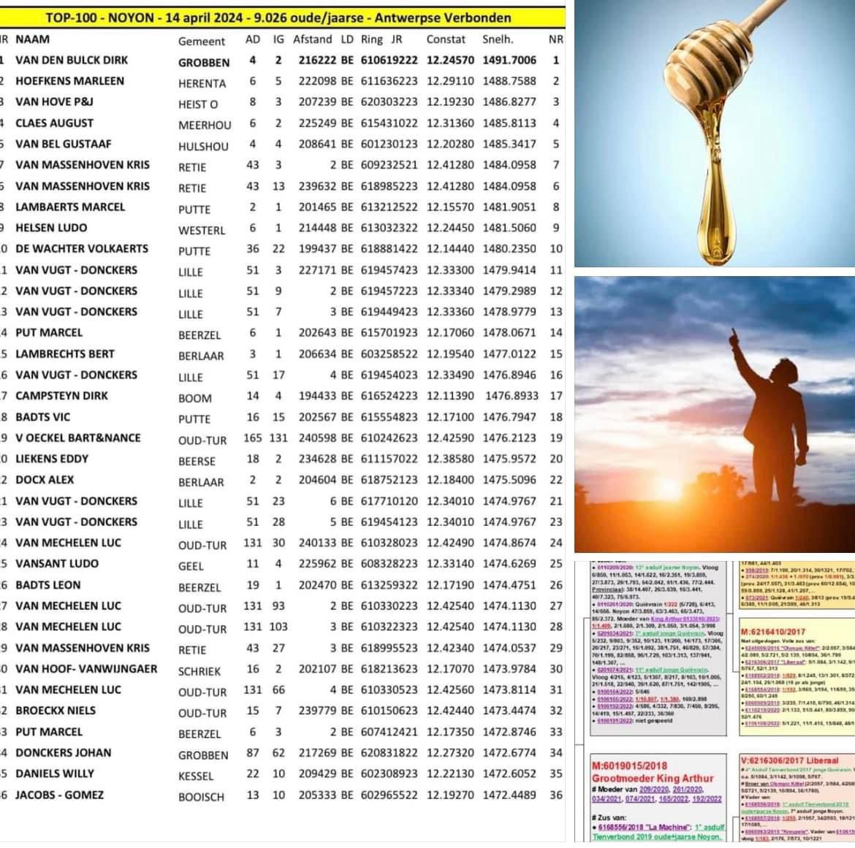This screenshot has width=855, height=848.
Task: Select the Afstand column header
Action: tap(313, 39)
